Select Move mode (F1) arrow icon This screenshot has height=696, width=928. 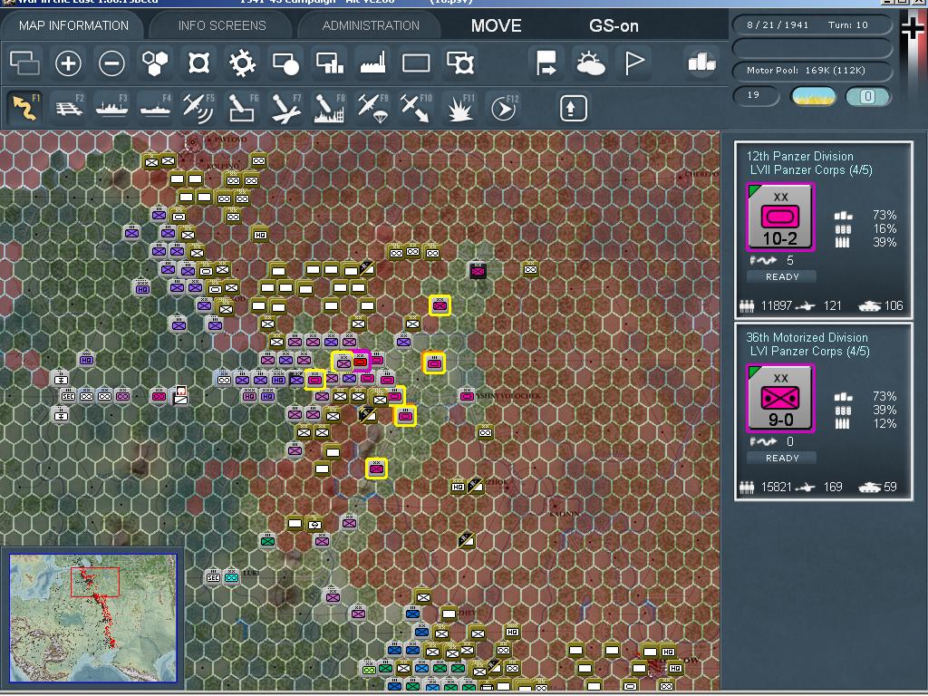pyautogui.click(x=24, y=109)
